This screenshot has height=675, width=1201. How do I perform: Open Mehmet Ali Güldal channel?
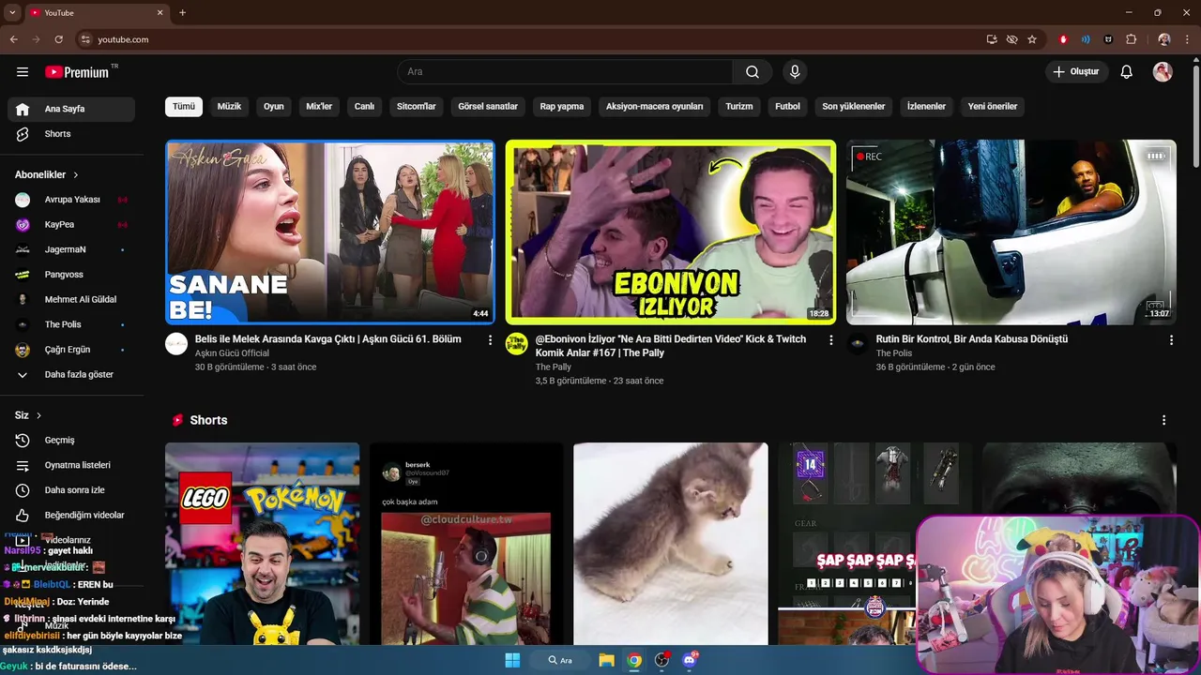pos(71,299)
